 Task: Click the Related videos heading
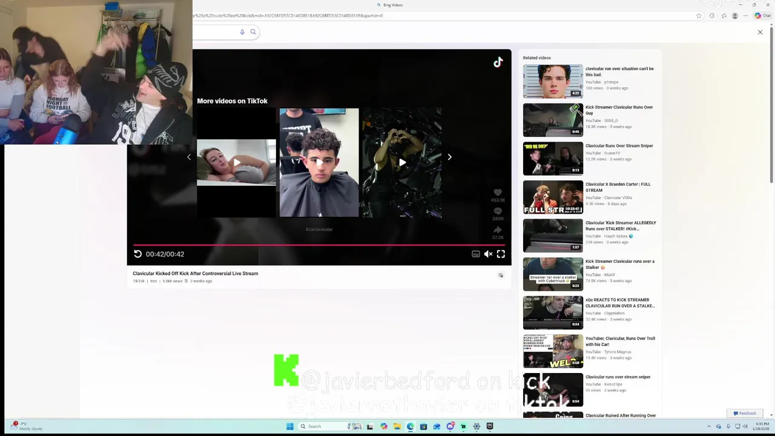point(536,58)
